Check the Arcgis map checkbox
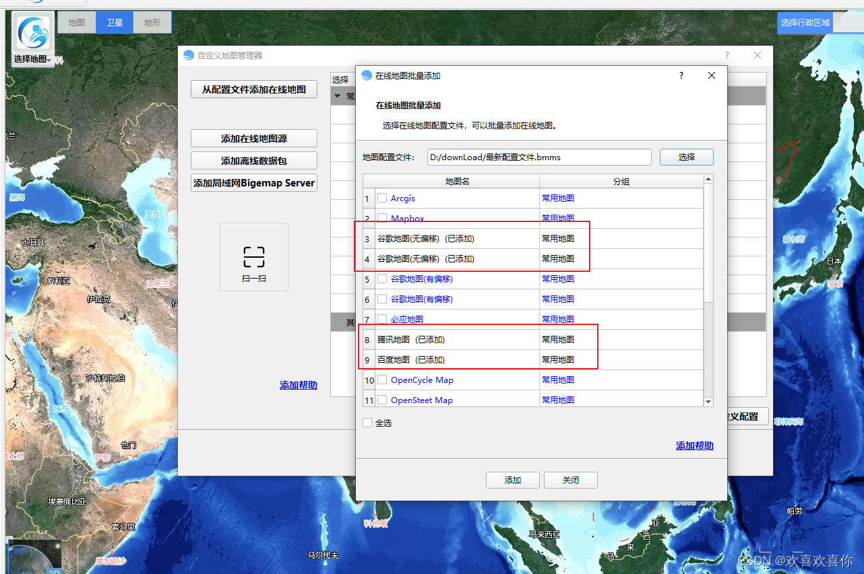The height and width of the screenshot is (574, 864). pos(382,198)
